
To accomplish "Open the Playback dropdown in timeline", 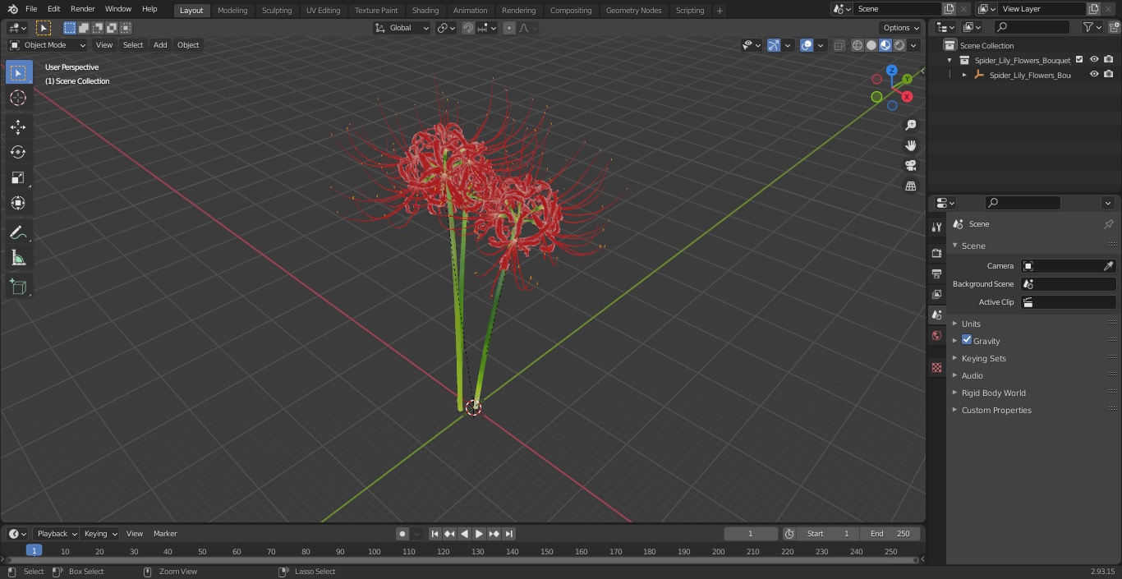I will tap(57, 534).
